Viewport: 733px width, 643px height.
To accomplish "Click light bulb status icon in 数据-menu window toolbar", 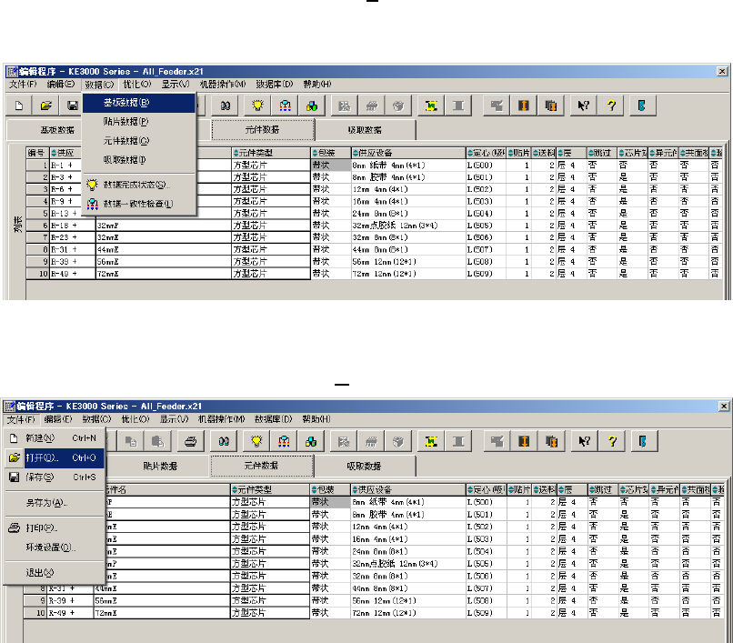I will point(257,105).
